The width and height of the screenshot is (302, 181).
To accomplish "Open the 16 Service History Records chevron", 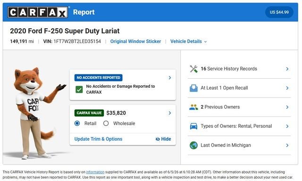I will tap(287, 69).
